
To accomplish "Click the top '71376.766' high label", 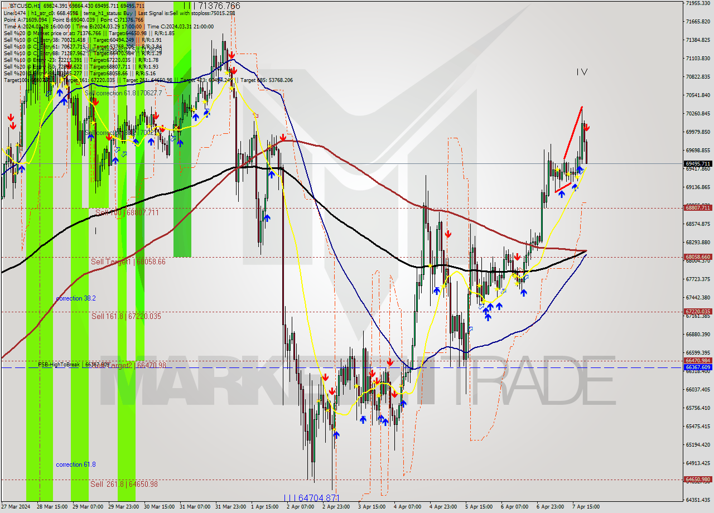I will [x=212, y=6].
